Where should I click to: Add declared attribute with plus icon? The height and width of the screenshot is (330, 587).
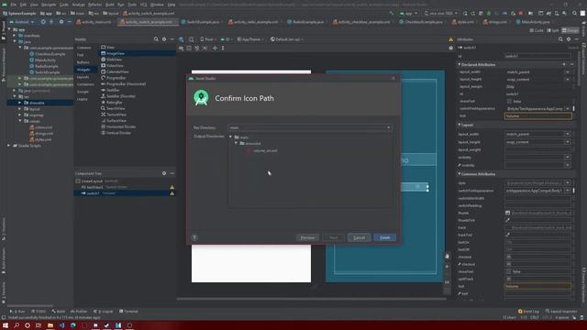click(564, 64)
